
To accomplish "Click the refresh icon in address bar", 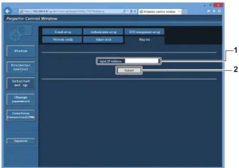I will pyautogui.click(x=135, y=11).
